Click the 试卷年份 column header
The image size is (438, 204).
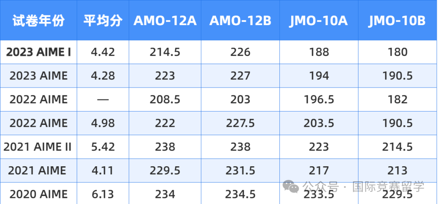tap(39, 20)
